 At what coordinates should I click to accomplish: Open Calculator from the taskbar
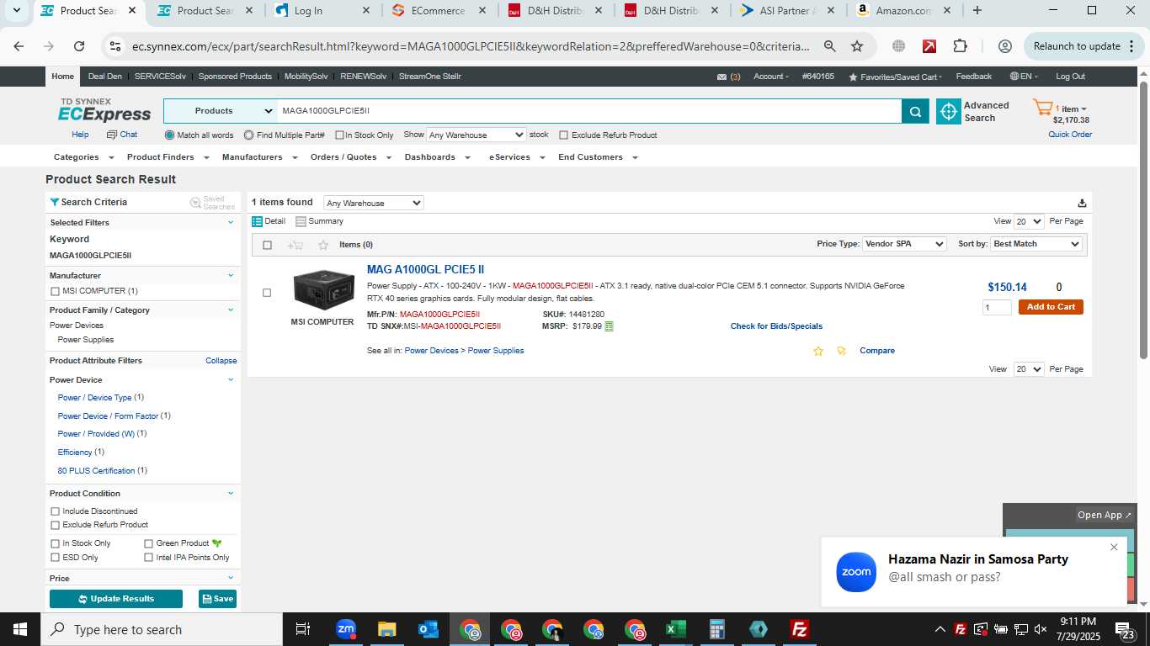pos(717,629)
